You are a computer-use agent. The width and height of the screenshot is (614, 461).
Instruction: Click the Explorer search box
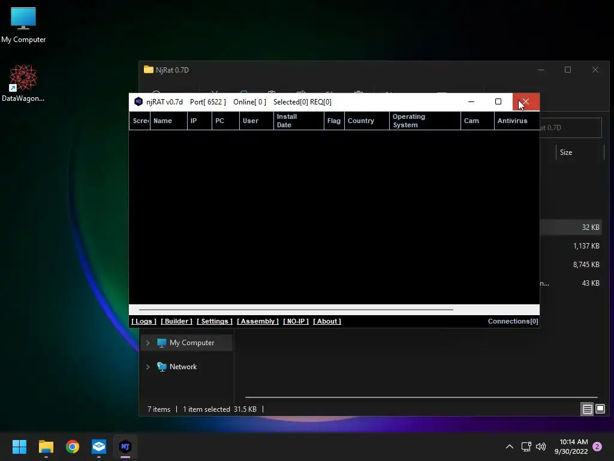click(x=571, y=128)
